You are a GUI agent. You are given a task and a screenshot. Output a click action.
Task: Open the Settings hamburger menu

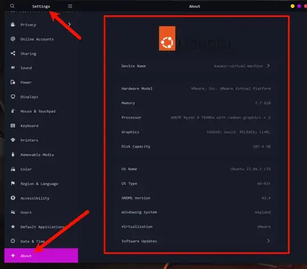click(70, 6)
